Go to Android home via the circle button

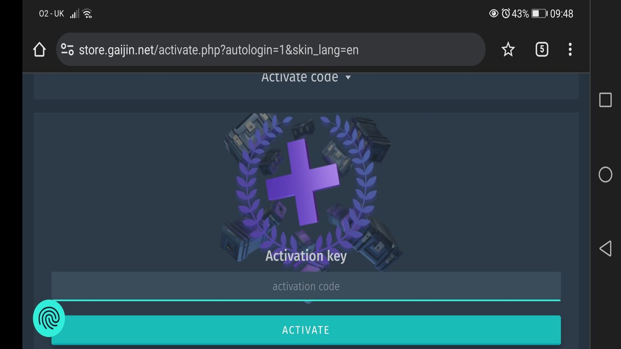click(x=605, y=175)
